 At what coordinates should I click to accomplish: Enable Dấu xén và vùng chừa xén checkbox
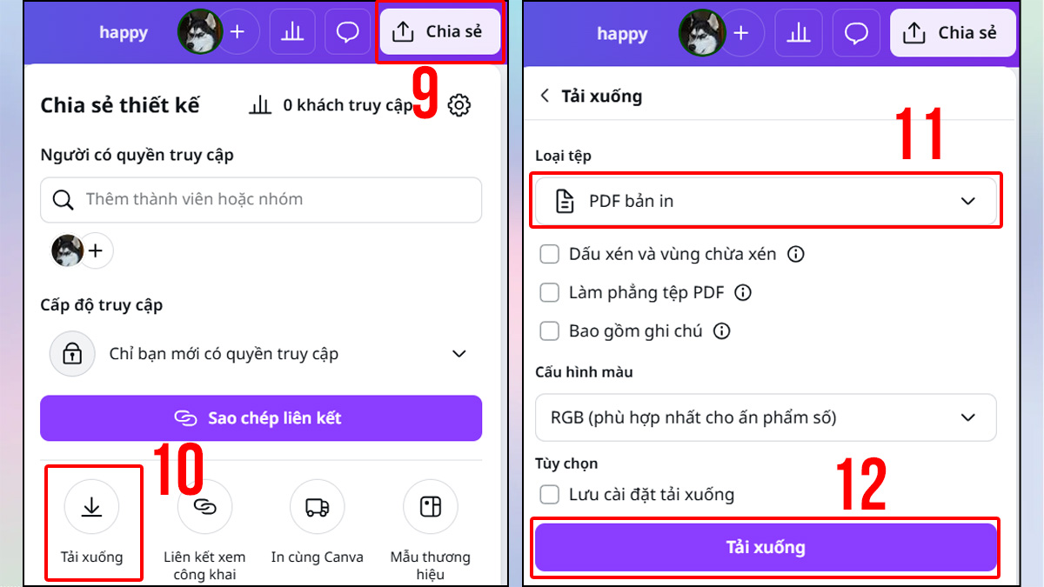pos(550,255)
